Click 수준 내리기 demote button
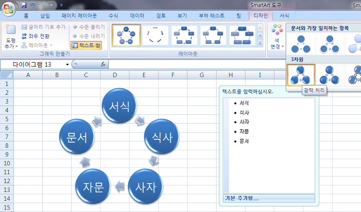Screen dimensions: 361x212 [x=89, y=36]
